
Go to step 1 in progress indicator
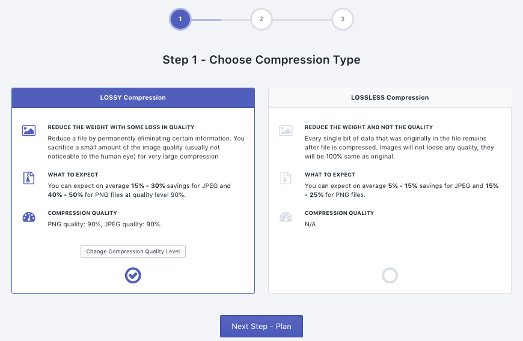tap(180, 19)
